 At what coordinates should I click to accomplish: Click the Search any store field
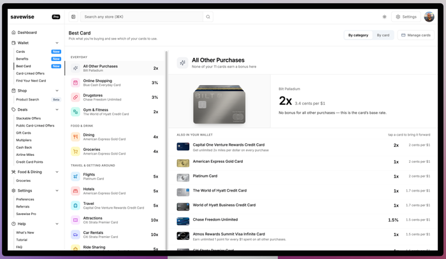coord(141,17)
